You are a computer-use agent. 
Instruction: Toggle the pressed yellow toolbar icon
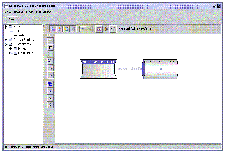pos(106,29)
